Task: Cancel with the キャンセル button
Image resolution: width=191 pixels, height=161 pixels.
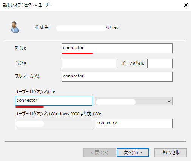Action: 171,153
